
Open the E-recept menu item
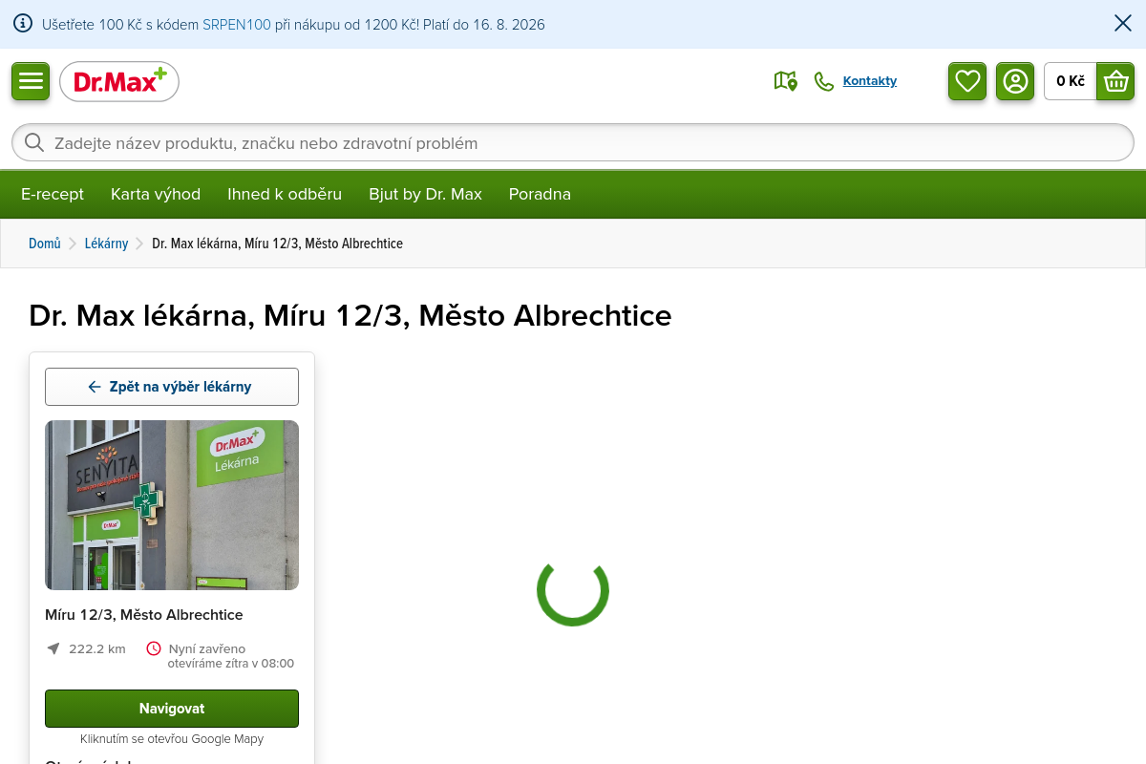point(53,195)
